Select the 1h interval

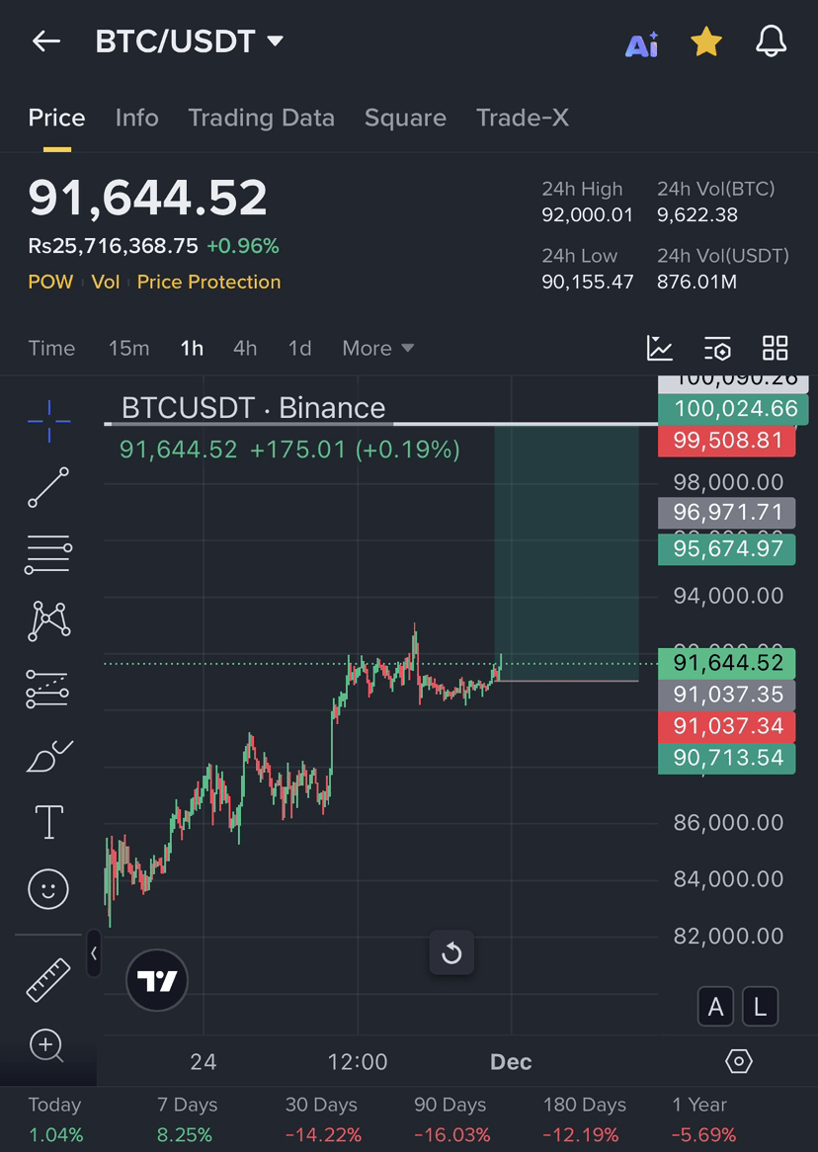click(192, 348)
